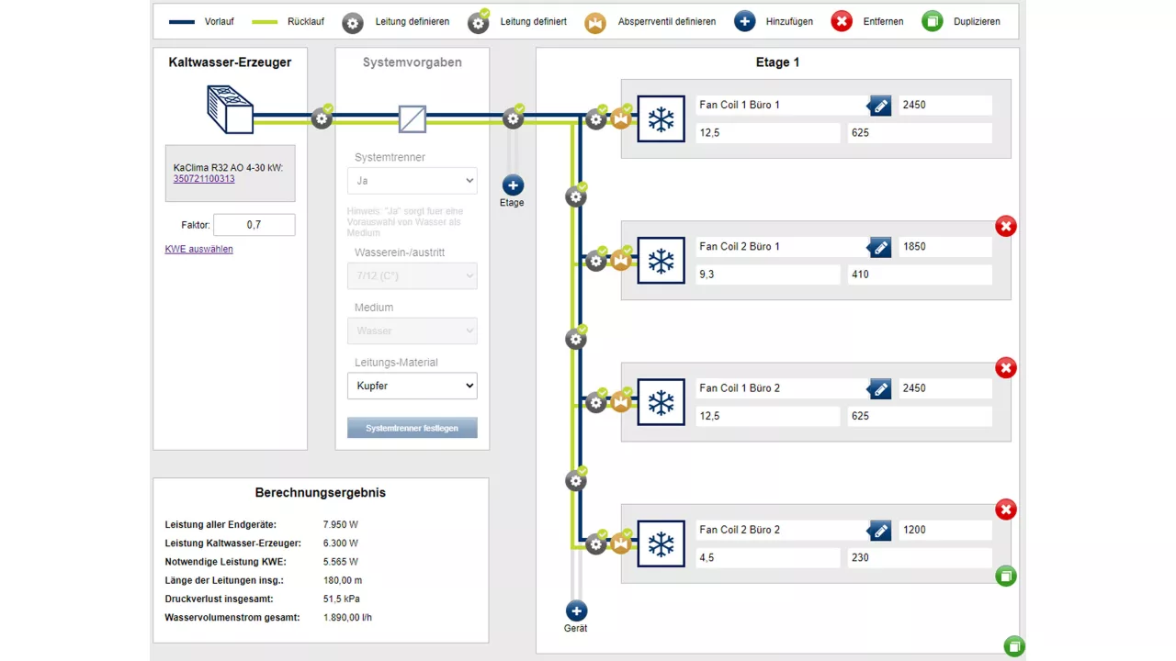Edit the name of Fan Coil 1 Büro 1
The width and height of the screenshot is (1176, 661).
(x=879, y=106)
